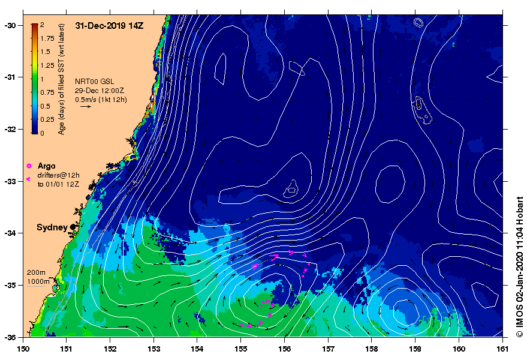
Task: Click the black Sydney location dot
Action: (73, 227)
